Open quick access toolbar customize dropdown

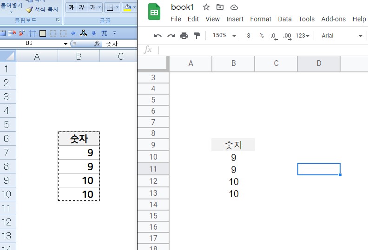click(114, 33)
